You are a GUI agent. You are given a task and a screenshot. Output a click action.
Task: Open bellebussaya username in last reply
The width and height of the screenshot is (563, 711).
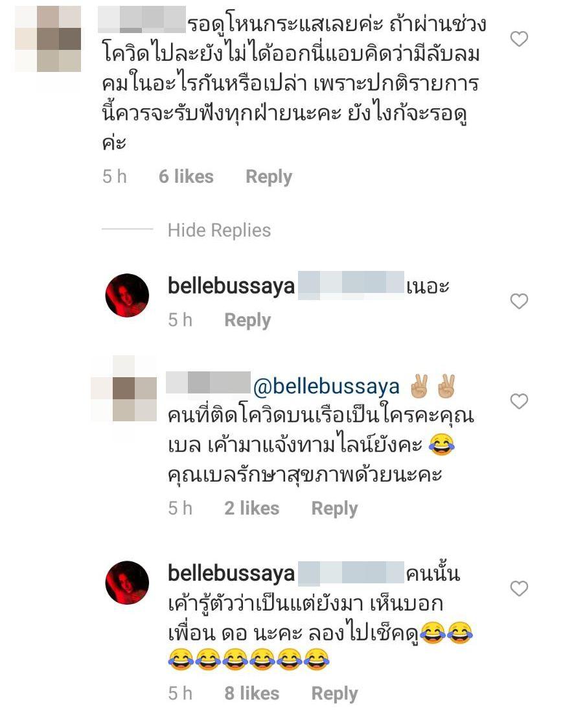tap(231, 573)
